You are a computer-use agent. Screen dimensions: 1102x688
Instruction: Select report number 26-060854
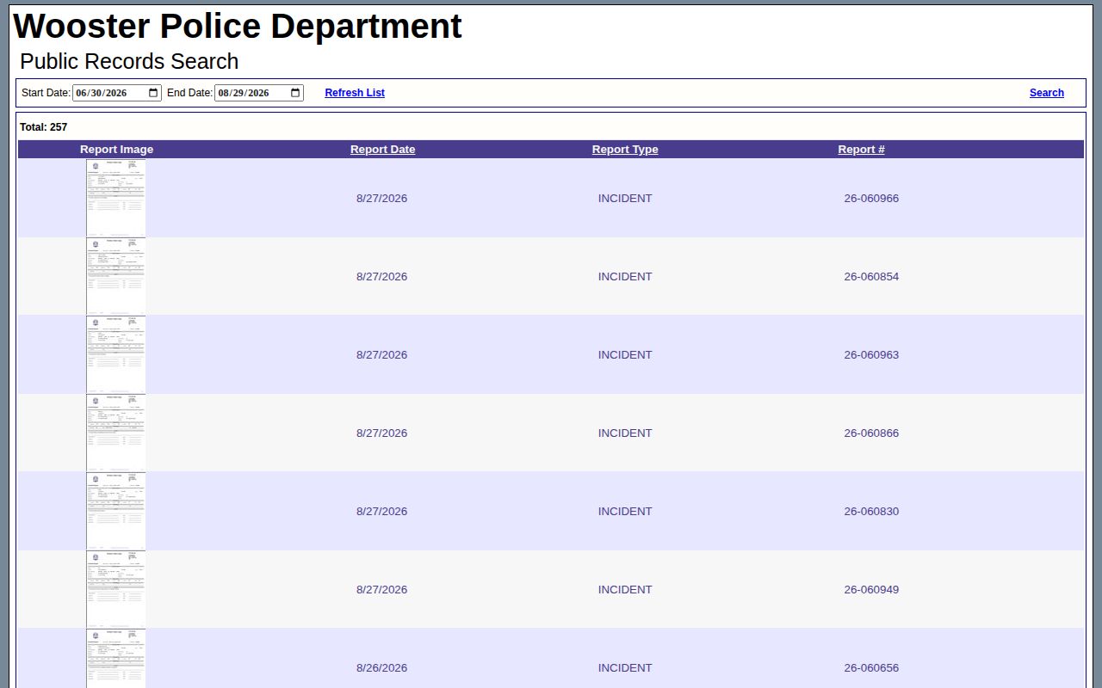pos(871,277)
